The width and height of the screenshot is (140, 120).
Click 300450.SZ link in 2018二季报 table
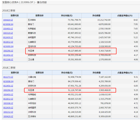(8, 95)
